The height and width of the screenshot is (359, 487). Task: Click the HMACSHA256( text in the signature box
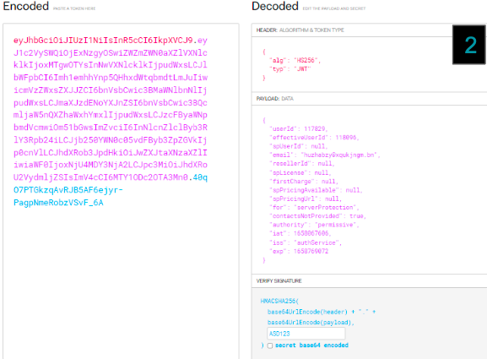[x=279, y=301]
